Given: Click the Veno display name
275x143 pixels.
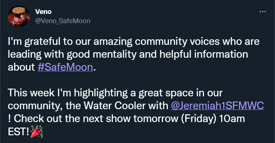Looking at the screenshot, I should click(43, 12).
